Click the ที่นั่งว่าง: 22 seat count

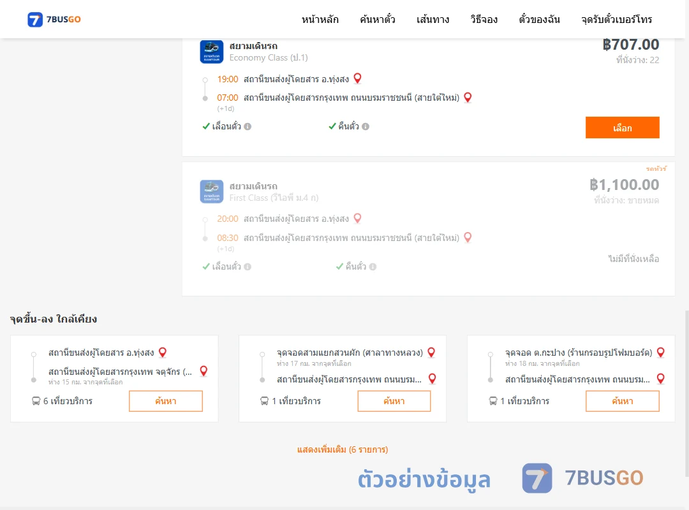[637, 60]
